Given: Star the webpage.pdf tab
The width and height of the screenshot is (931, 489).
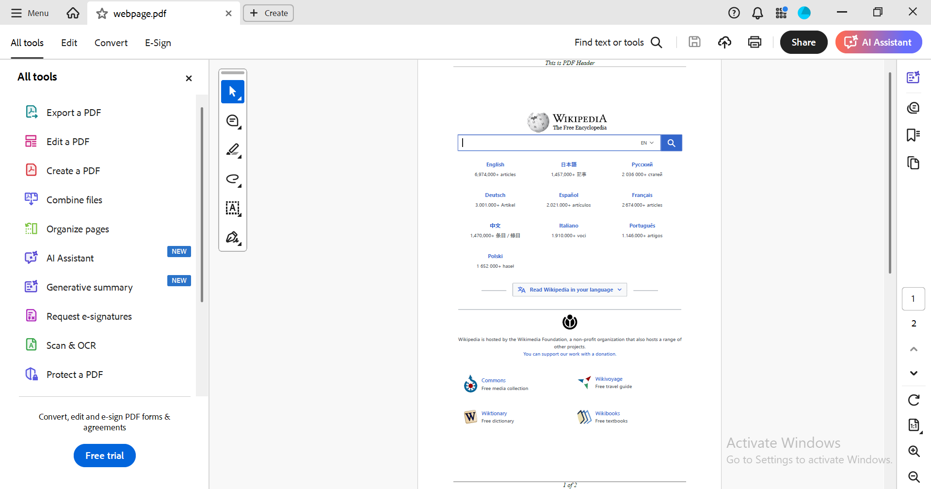Looking at the screenshot, I should pos(102,14).
